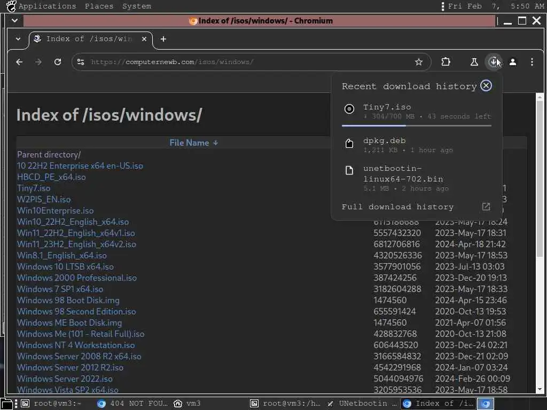Toggle the Downloads toolbar icon

[x=493, y=62]
